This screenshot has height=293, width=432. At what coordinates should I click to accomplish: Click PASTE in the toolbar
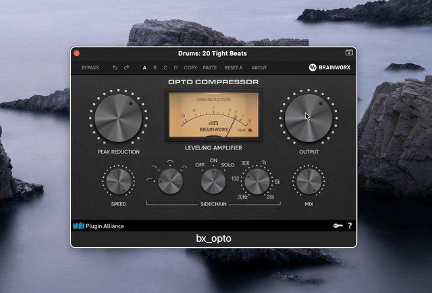(210, 67)
